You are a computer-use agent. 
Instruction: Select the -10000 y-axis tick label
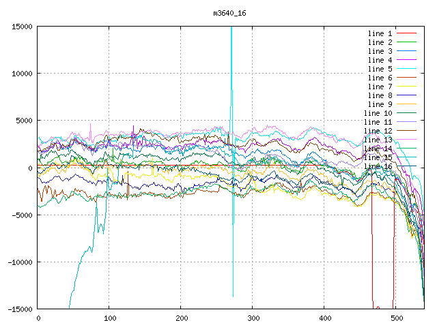click(x=18, y=262)
